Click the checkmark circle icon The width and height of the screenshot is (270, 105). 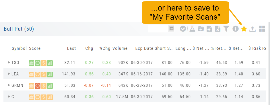183,29
